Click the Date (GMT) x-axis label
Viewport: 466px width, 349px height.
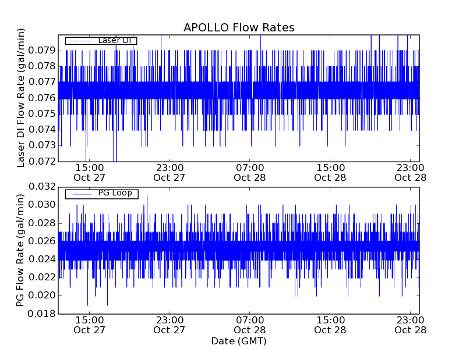[239, 341]
